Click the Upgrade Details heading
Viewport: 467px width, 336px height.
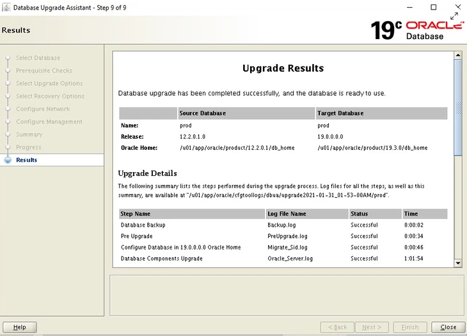point(147,173)
